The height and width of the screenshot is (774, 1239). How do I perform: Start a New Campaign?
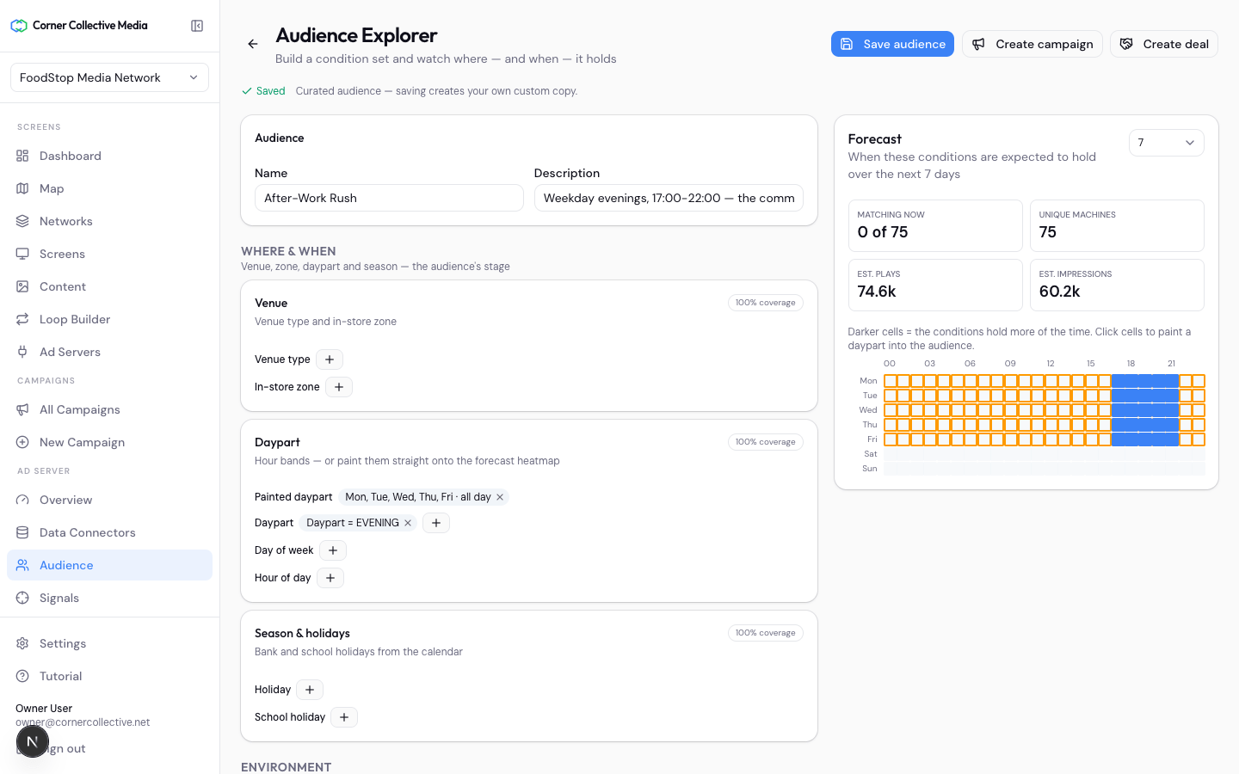click(x=109, y=442)
